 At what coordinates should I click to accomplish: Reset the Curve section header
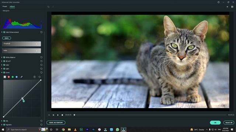[x=41, y=73]
